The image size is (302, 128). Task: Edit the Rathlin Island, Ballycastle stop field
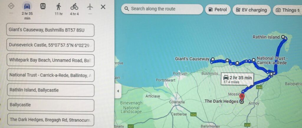point(51,90)
